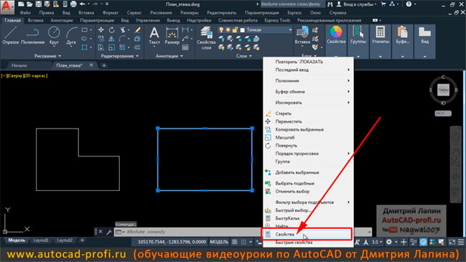Toggle МОДЕЛЬ space button in status bar
This screenshot has width=466, height=262.
click(x=219, y=242)
